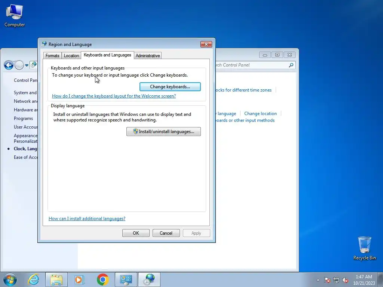Click clocks for different time zones link

[243, 90]
